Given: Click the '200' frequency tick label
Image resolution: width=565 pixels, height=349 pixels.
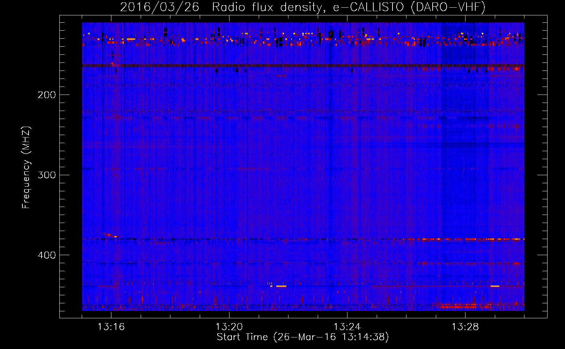Looking at the screenshot, I should (47, 95).
